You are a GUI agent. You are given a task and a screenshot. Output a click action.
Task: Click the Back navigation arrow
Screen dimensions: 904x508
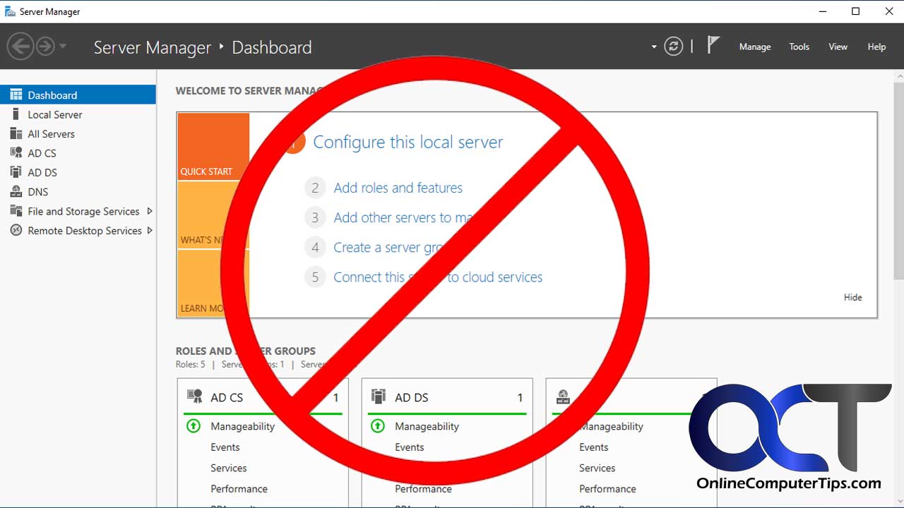[x=20, y=47]
